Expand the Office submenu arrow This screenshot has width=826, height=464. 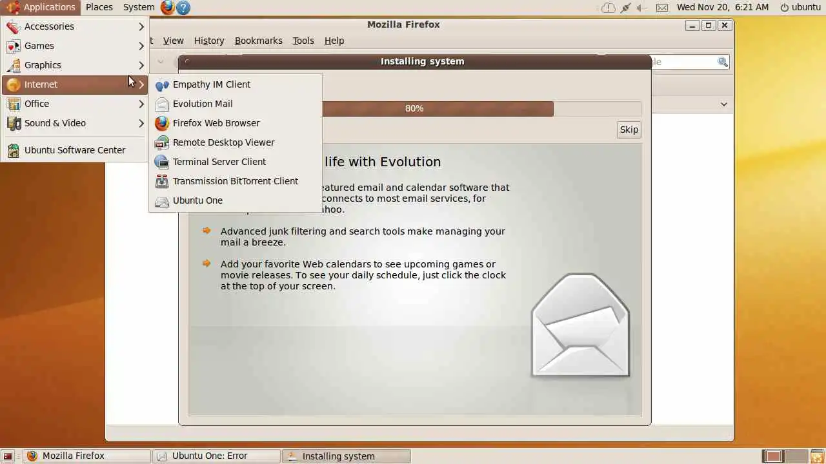pyautogui.click(x=141, y=104)
